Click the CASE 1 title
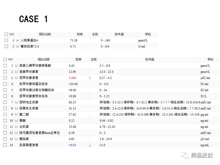This screenshot has height=165, width=220. 33,19
